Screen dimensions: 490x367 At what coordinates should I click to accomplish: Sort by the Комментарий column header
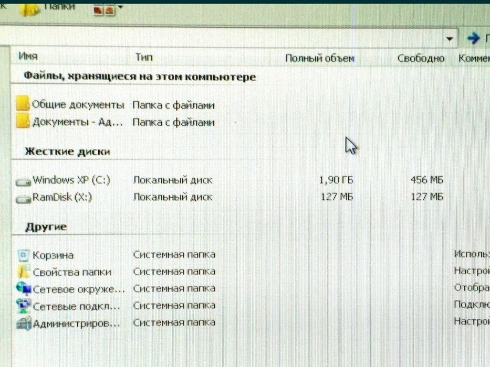[474, 58]
